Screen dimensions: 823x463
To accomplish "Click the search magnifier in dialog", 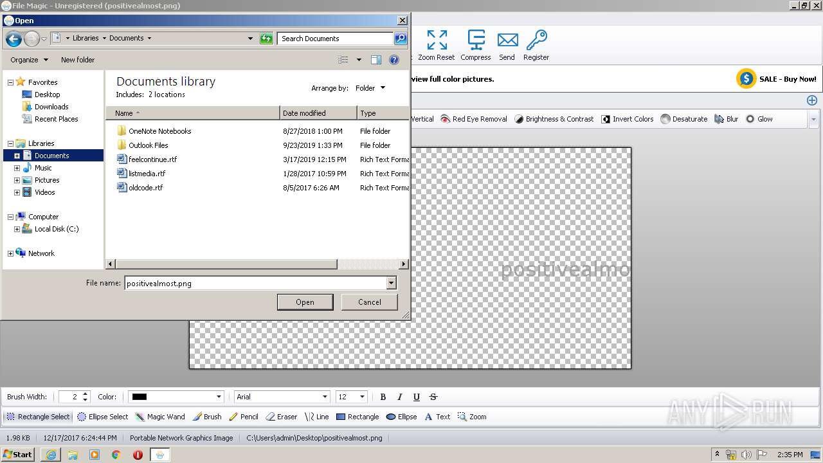I will [401, 39].
